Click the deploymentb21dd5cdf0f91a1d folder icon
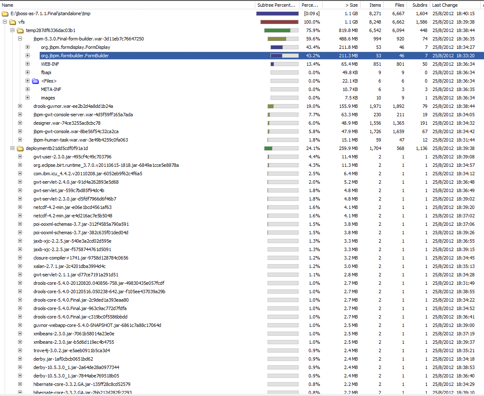This screenshot has height=396, width=484. pyautogui.click(x=20, y=148)
